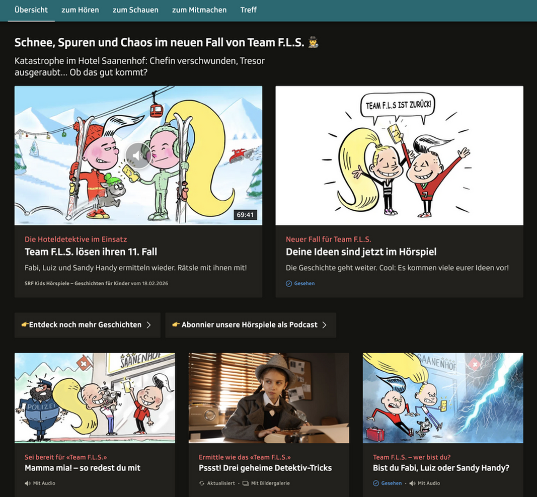Open the zum Mitmachen tab
Screen dimensions: 537x497
[199, 10]
